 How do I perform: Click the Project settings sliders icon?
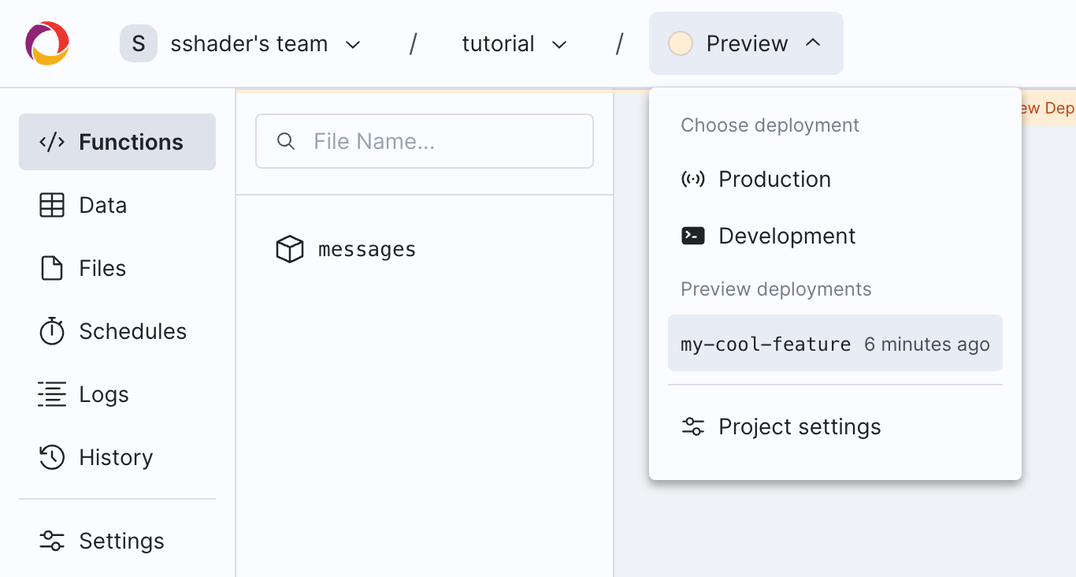click(x=693, y=426)
